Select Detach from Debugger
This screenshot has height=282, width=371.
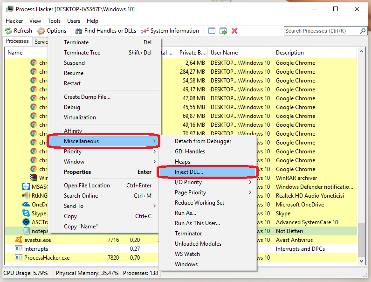point(208,141)
